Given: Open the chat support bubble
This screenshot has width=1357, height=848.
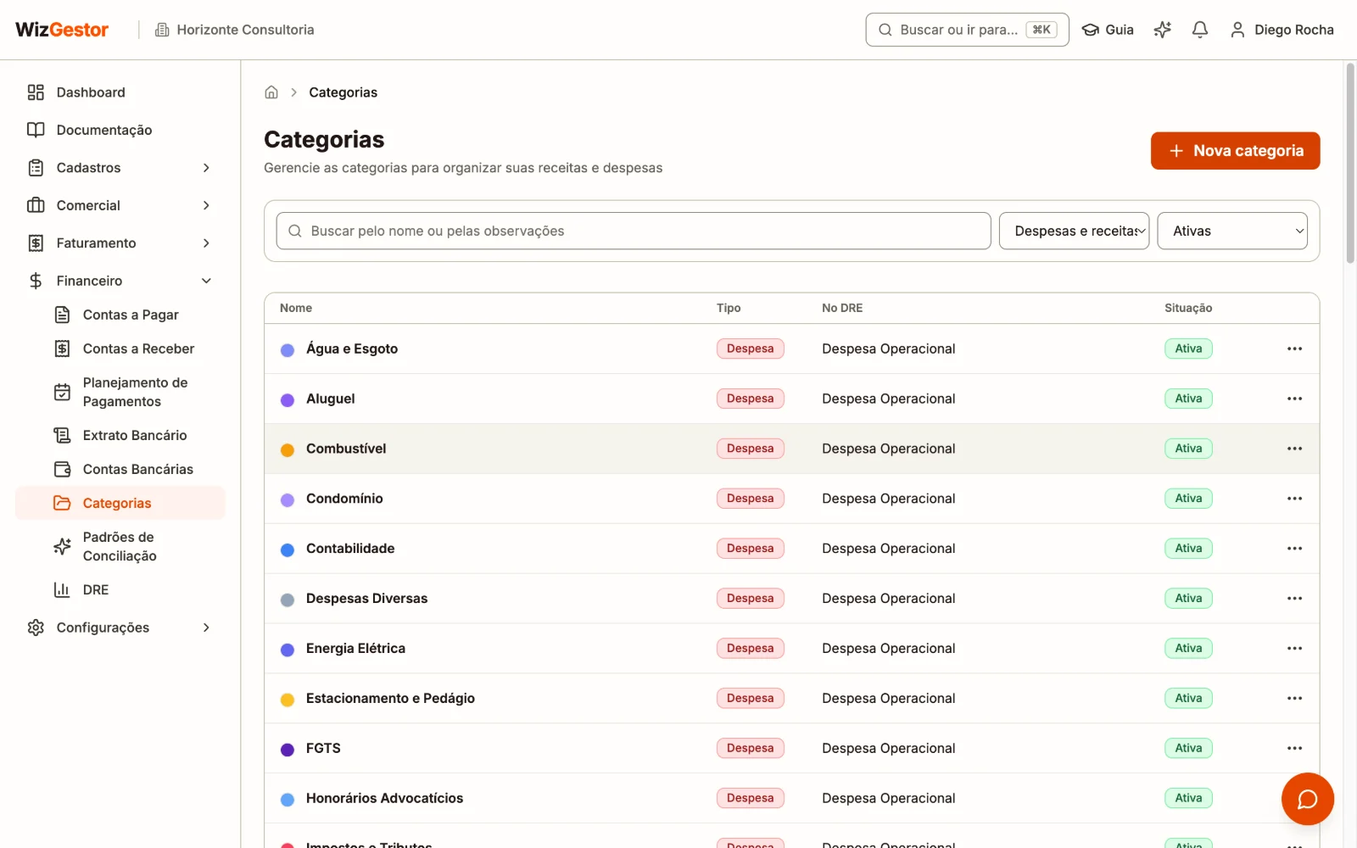Looking at the screenshot, I should pyautogui.click(x=1307, y=799).
